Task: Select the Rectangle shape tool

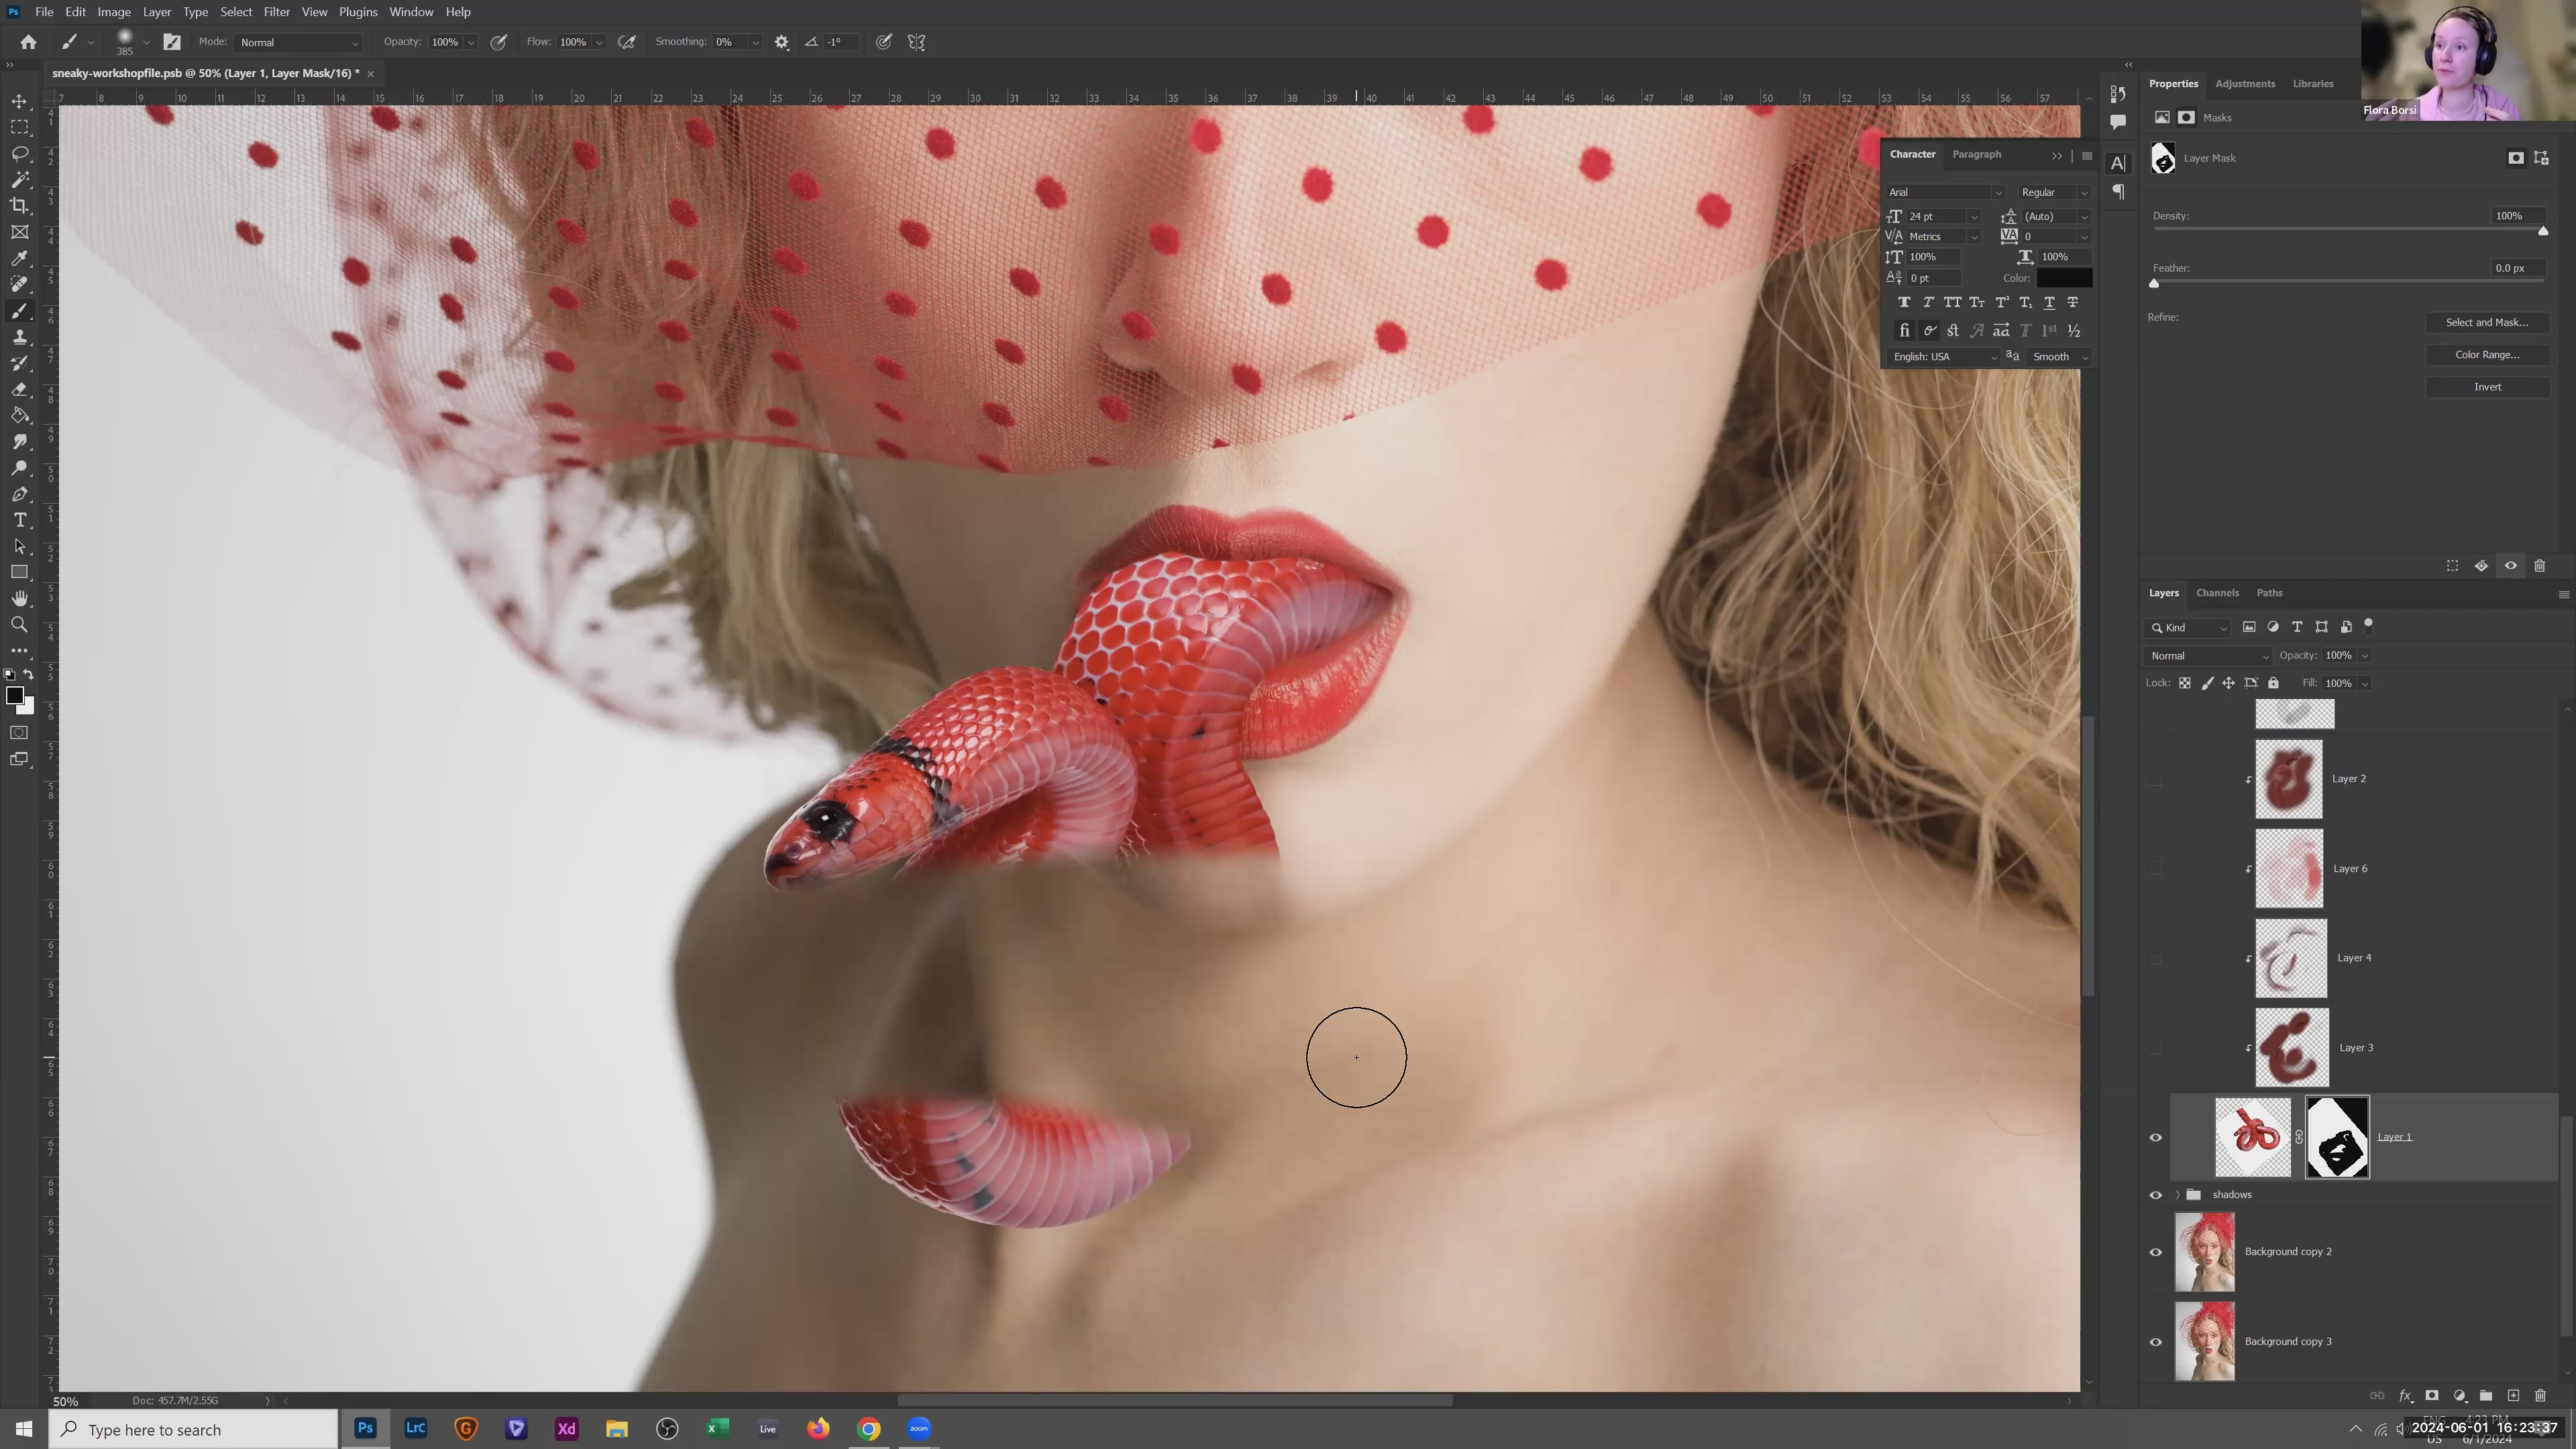Action: coord(19,572)
